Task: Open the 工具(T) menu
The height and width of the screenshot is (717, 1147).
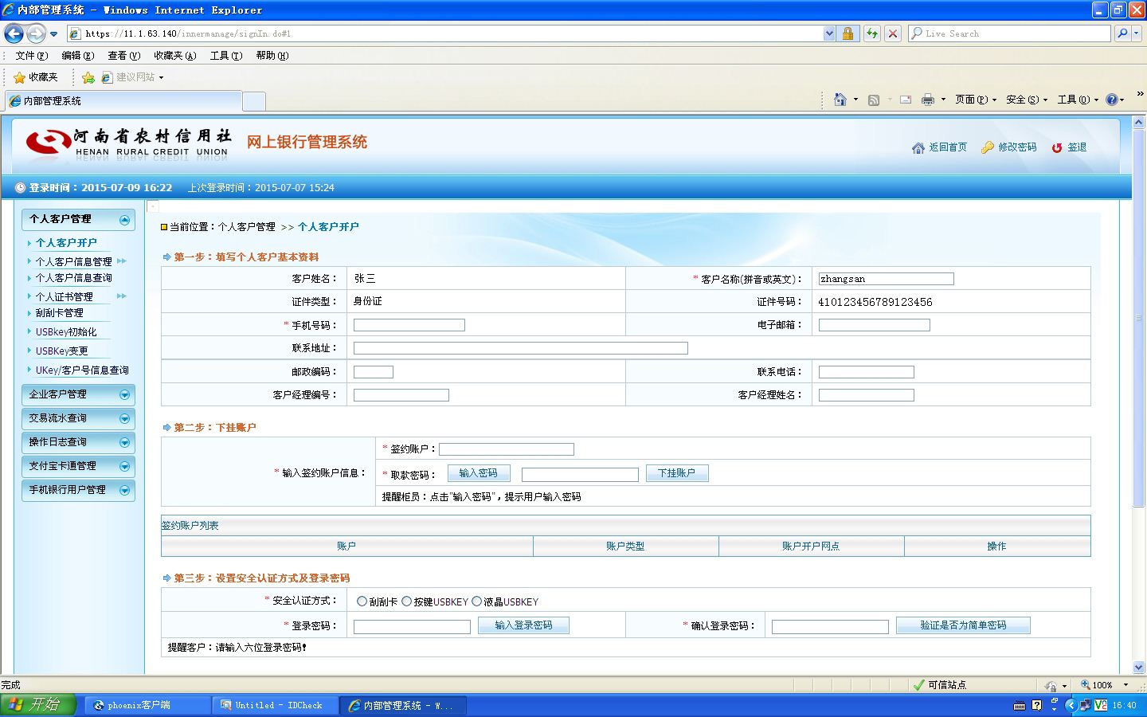Action: coord(226,56)
